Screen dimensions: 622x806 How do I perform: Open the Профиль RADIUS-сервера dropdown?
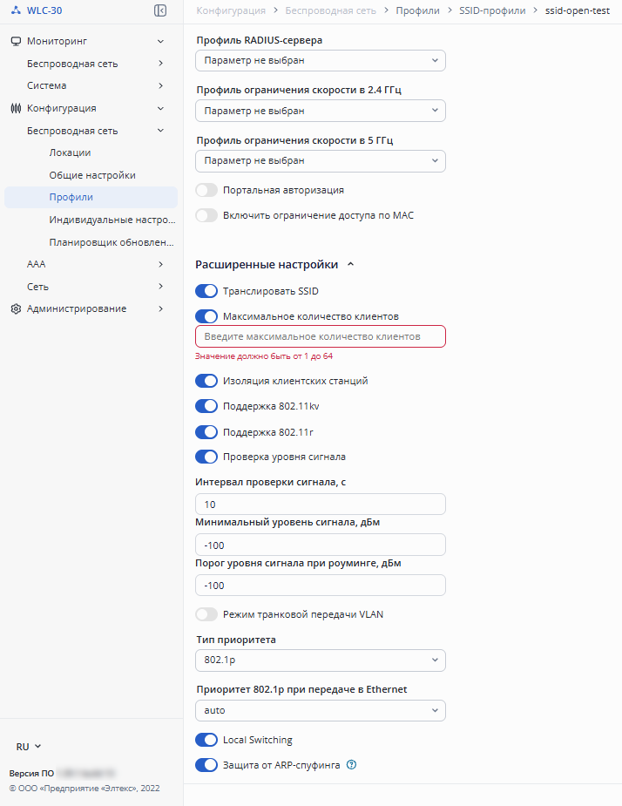pyautogui.click(x=321, y=61)
